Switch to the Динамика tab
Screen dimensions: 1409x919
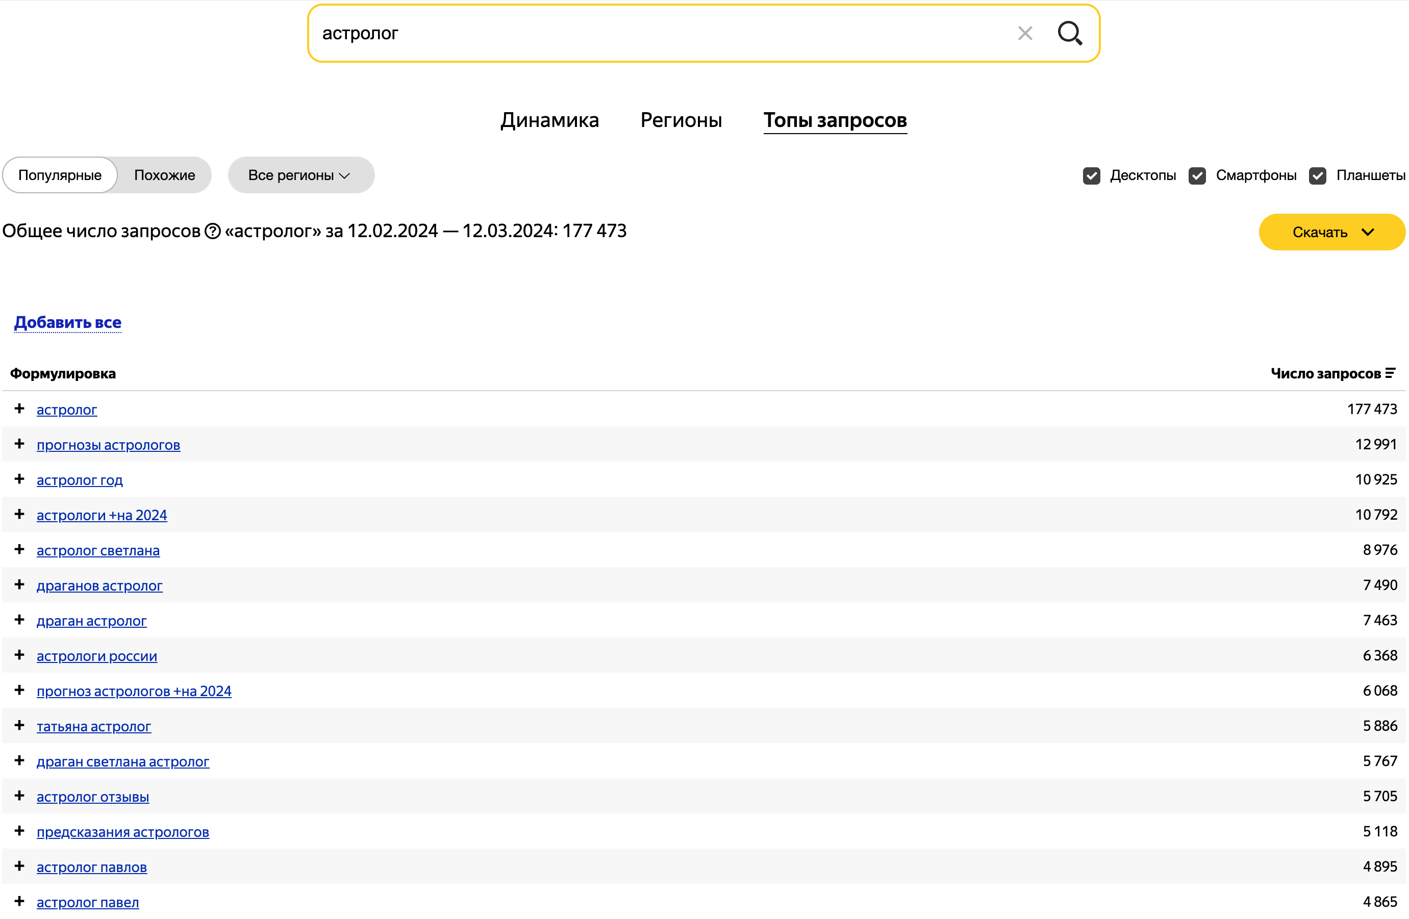pyautogui.click(x=549, y=120)
